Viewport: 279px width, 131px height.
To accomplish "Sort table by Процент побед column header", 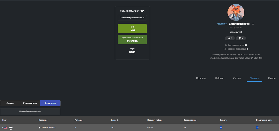I will click(154, 120).
